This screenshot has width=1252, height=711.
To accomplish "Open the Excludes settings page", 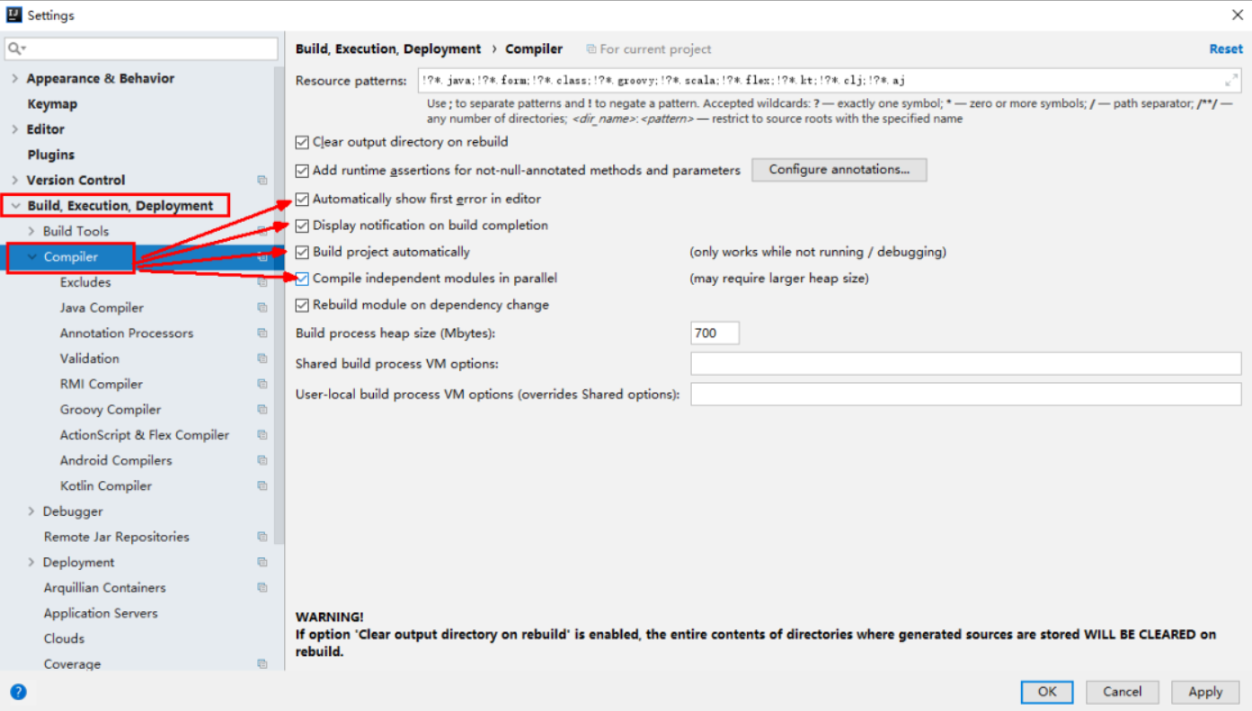I will pyautogui.click(x=85, y=282).
